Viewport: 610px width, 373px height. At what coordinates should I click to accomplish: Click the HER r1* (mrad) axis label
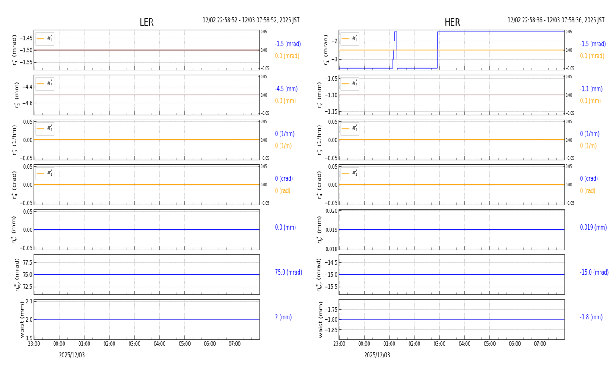click(x=326, y=50)
